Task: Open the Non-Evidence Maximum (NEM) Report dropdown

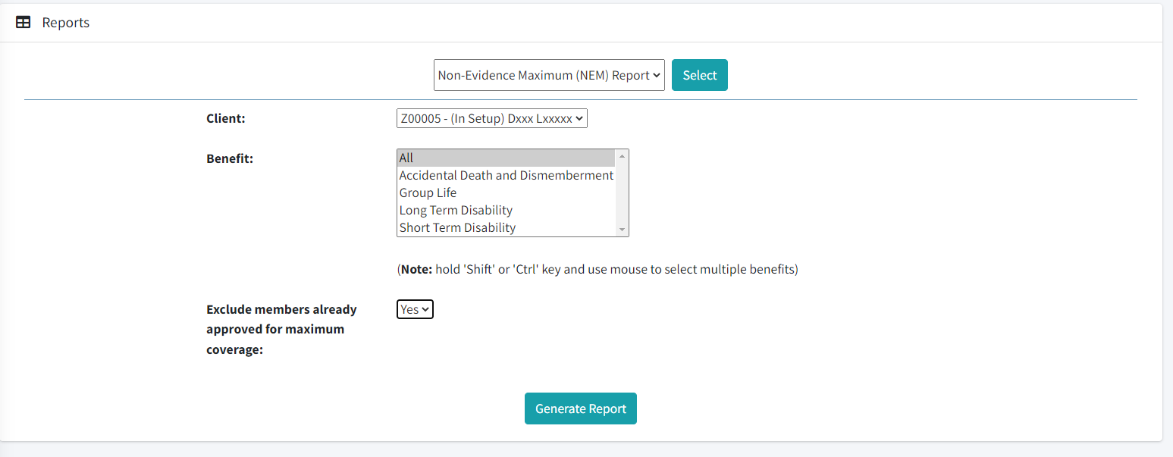Action: click(x=549, y=75)
